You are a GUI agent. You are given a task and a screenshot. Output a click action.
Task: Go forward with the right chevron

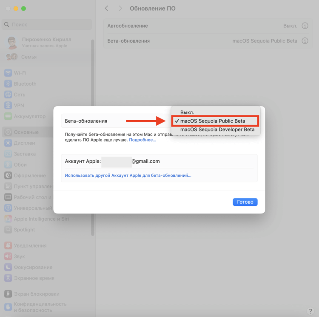point(120,9)
